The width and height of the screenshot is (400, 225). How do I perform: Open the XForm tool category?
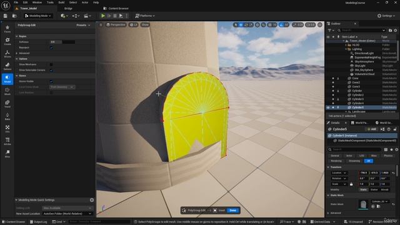7,54
